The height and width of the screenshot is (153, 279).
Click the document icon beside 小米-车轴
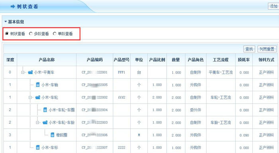38,85
